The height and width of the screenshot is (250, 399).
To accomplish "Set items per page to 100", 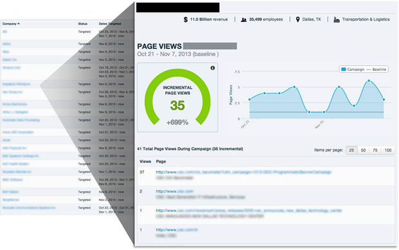I will coord(388,150).
